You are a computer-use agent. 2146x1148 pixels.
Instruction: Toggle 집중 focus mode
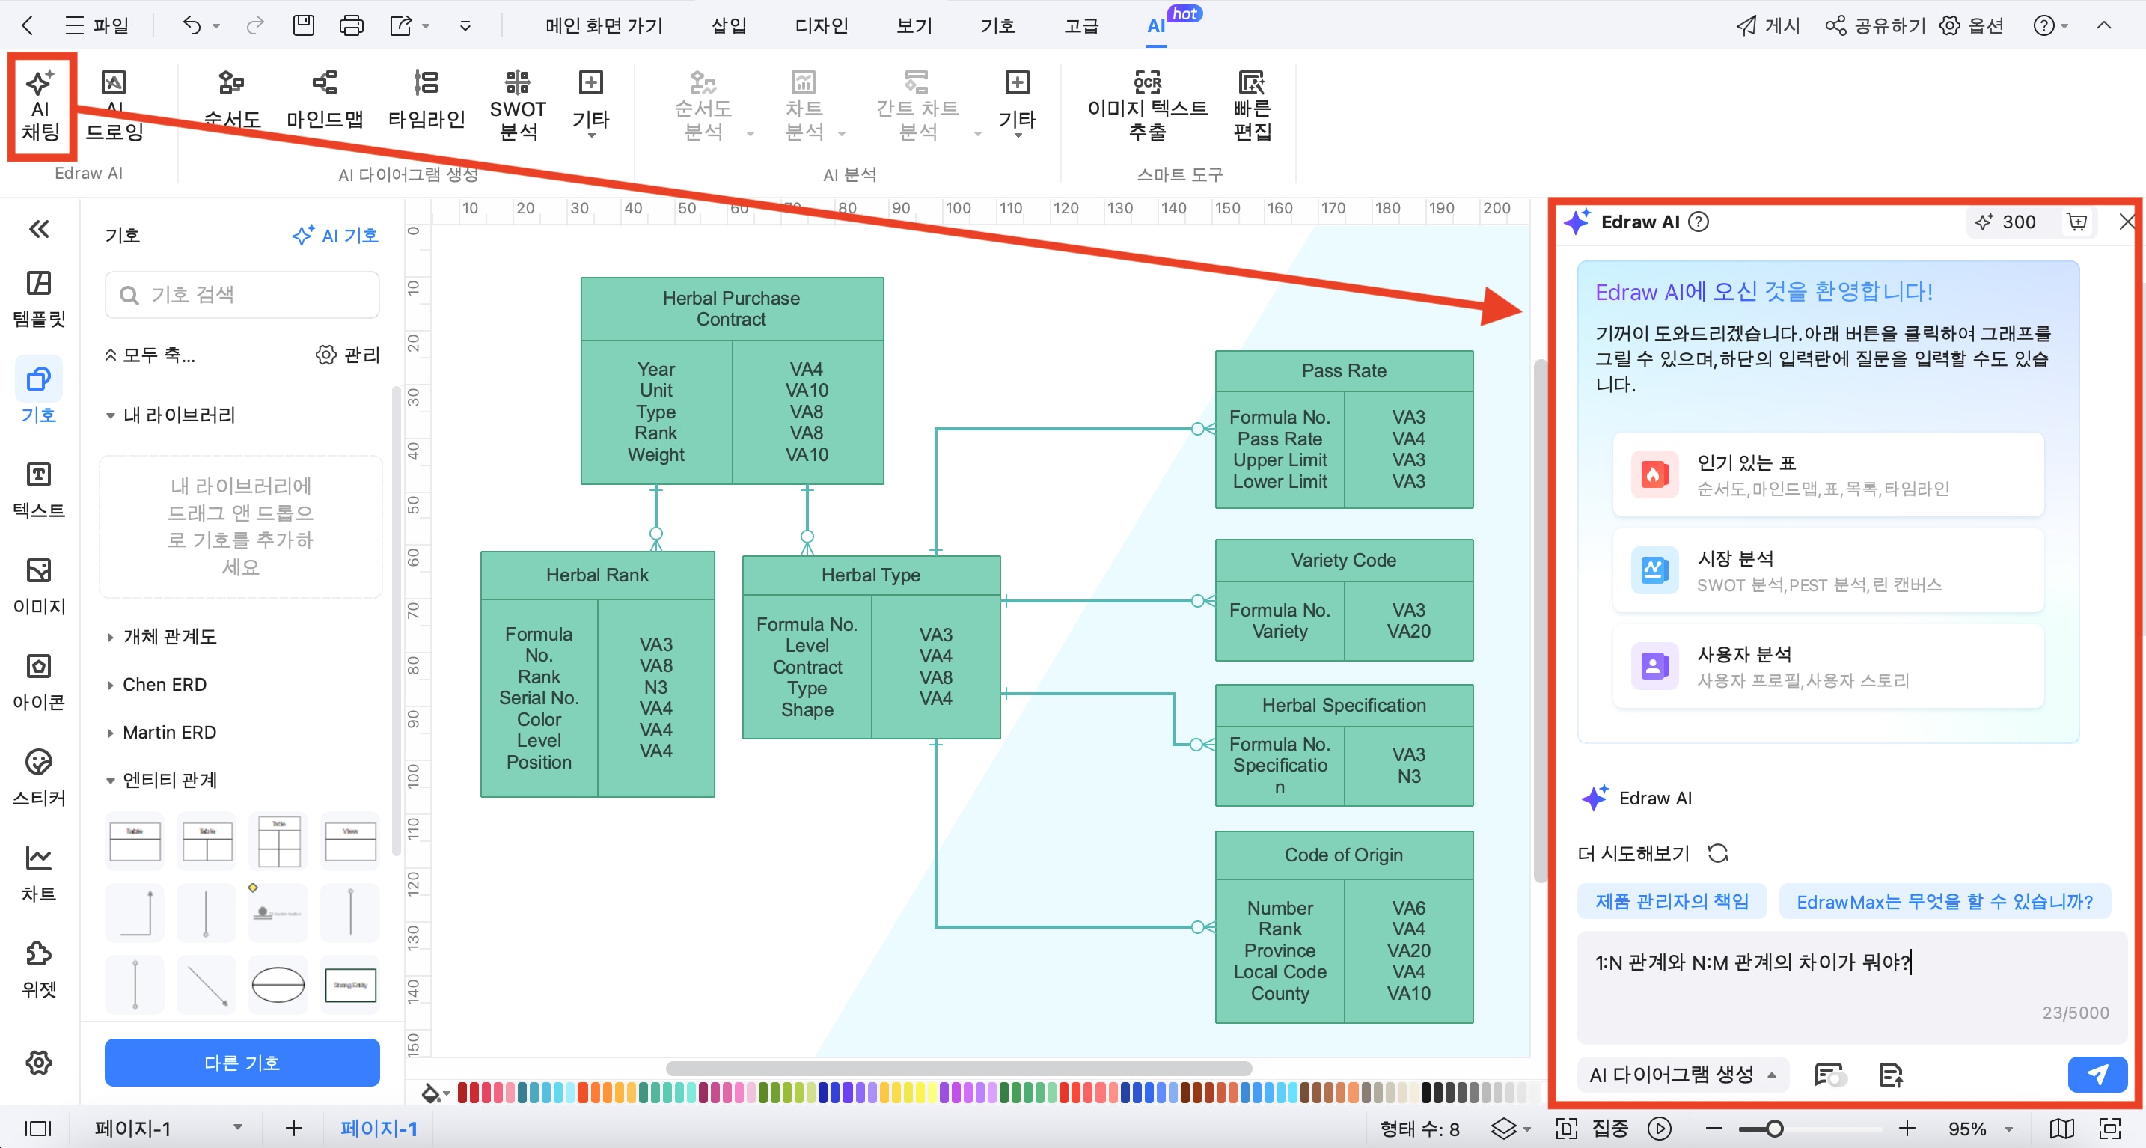pos(1609,1129)
